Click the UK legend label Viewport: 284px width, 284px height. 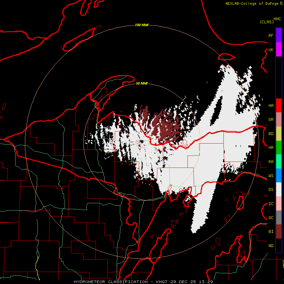(x=271, y=50)
